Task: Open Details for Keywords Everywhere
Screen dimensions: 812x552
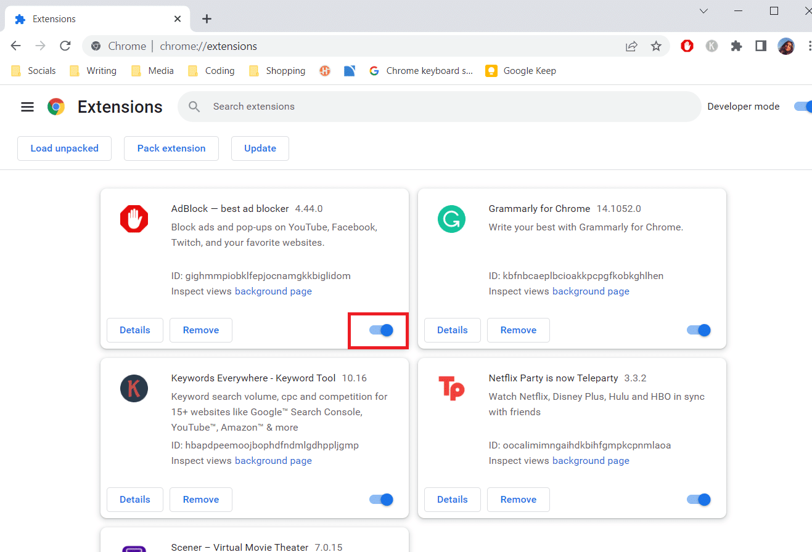Action: [x=135, y=500]
